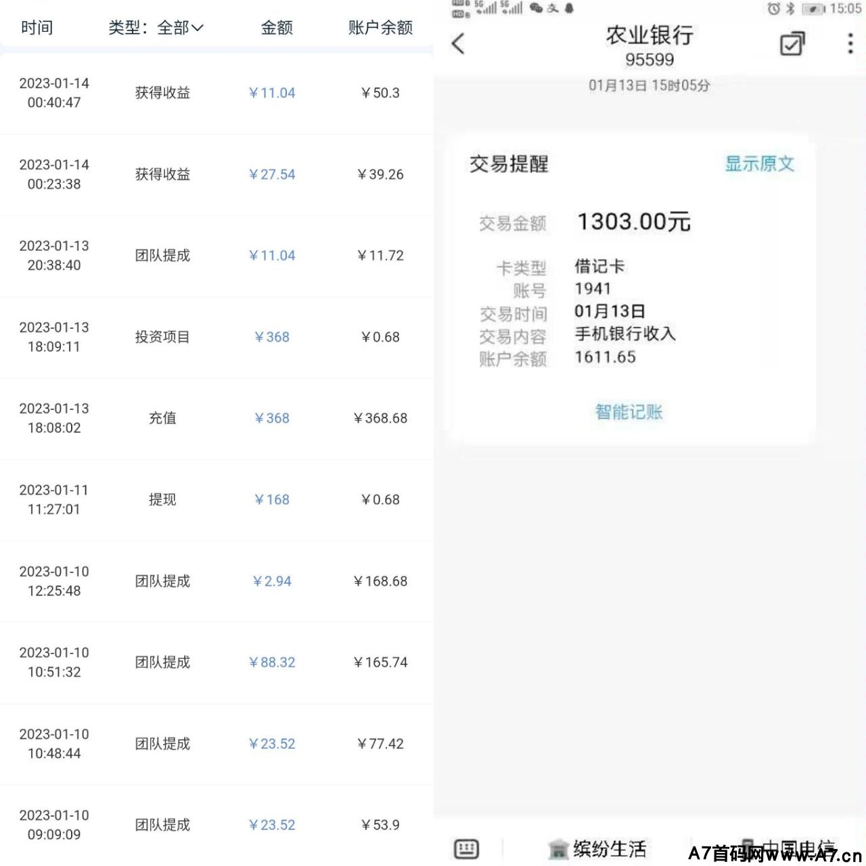The image size is (866, 866).
Task: Tap the multi-select checkbox icon
Action: point(792,44)
